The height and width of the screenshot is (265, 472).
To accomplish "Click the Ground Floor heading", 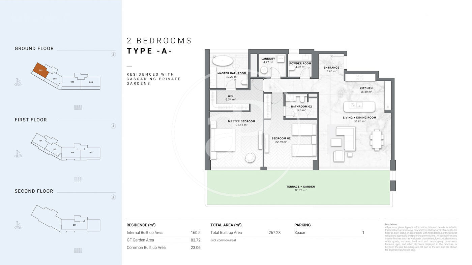I will 34,48.
